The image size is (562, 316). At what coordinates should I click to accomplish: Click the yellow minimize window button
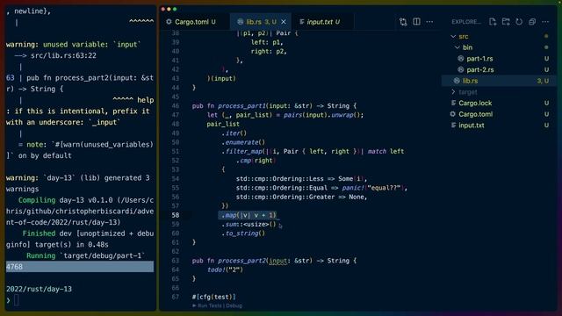click(169, 9)
